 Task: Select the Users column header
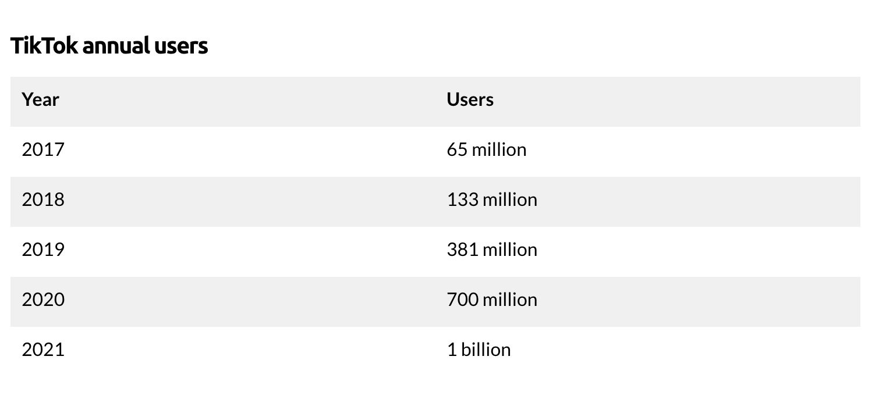pos(470,99)
